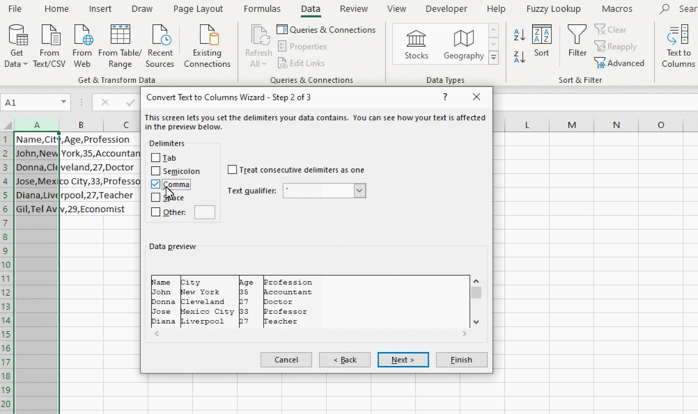Sort Z to A descending

pos(519,57)
